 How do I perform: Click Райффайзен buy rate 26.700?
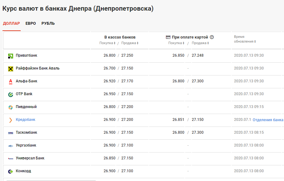coord(109,68)
